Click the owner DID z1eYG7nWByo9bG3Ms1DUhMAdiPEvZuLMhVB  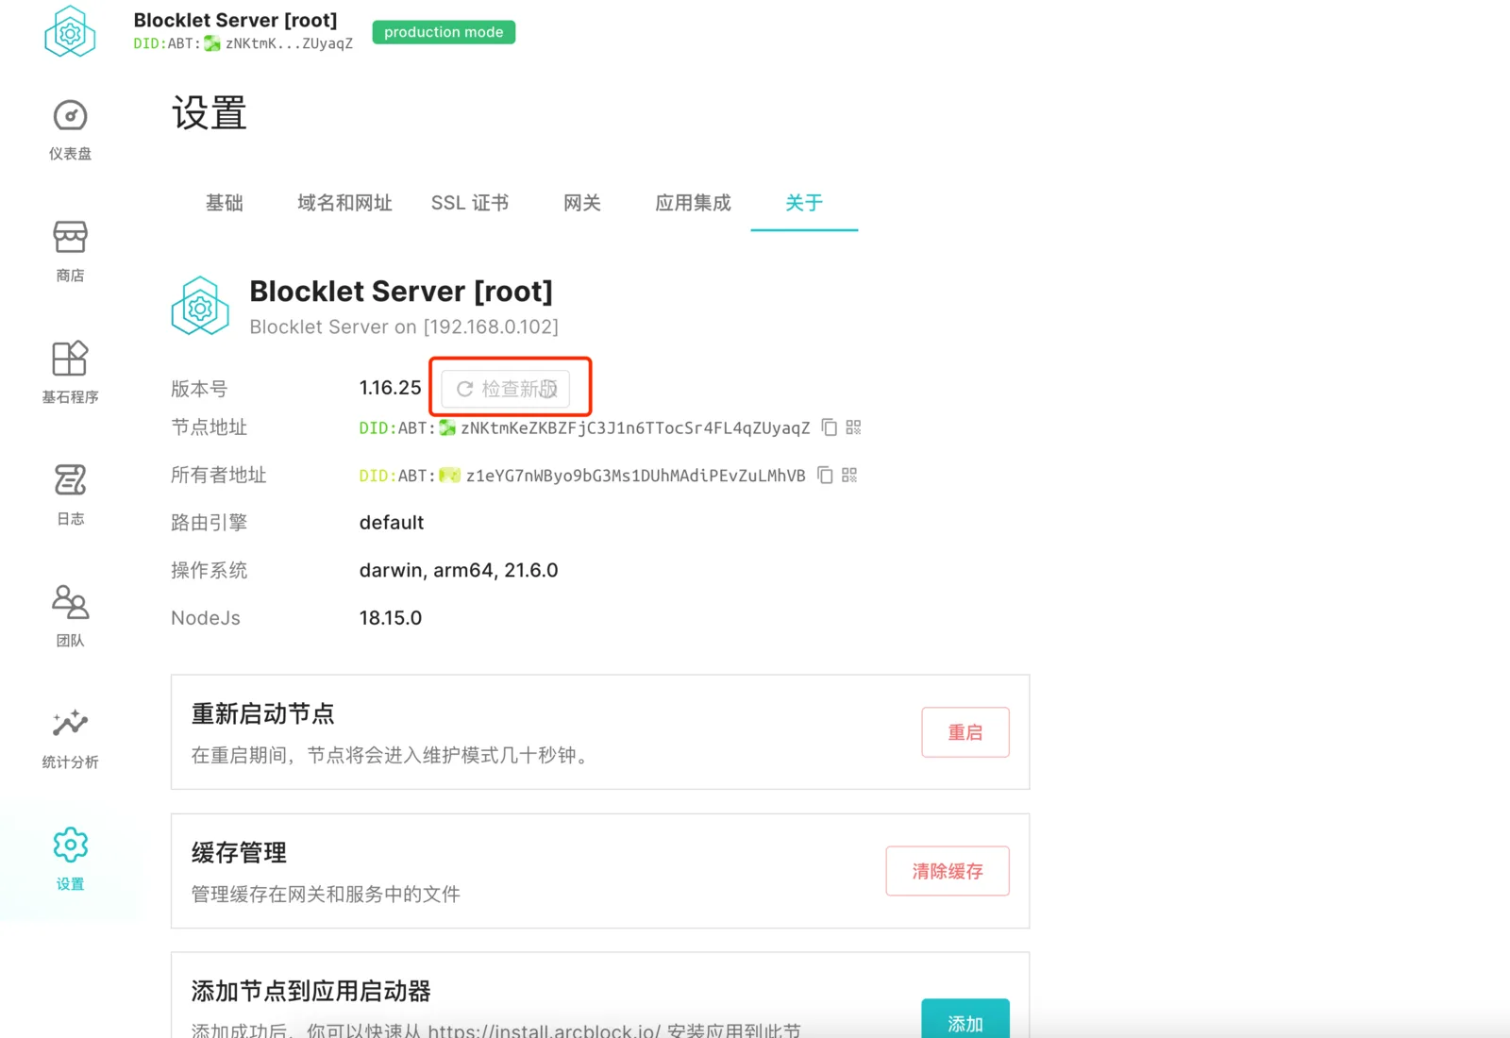coord(636,476)
